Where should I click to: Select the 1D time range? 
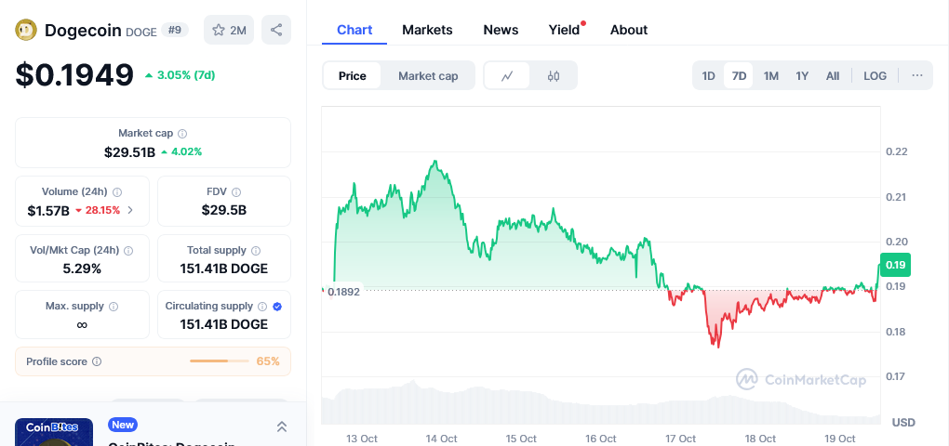tap(708, 76)
